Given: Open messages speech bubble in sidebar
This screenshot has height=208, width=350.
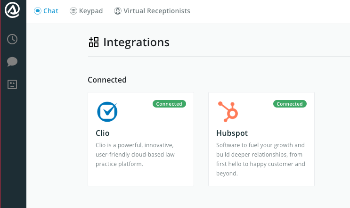Looking at the screenshot, I should pyautogui.click(x=12, y=62).
